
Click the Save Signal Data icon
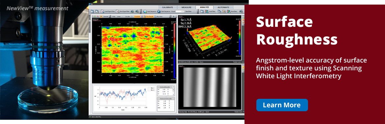coord(117,11)
